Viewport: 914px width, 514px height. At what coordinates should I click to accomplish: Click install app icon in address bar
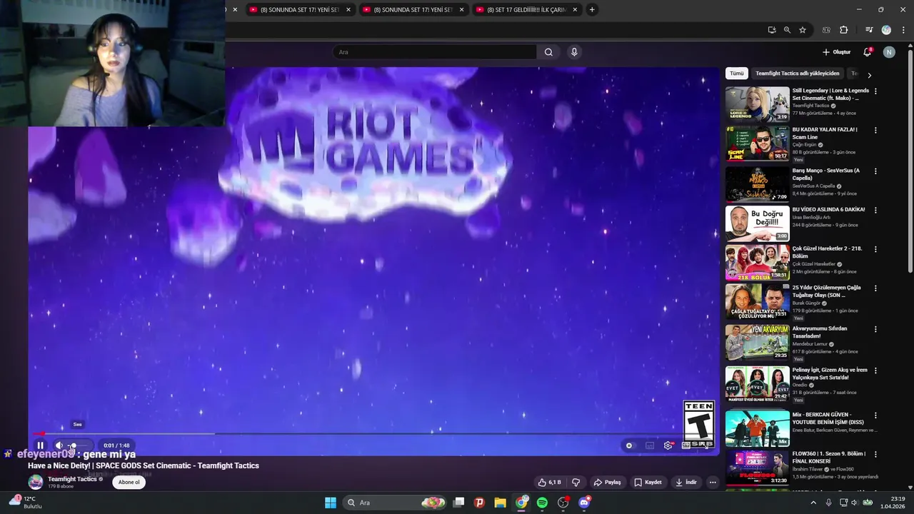[x=772, y=30]
